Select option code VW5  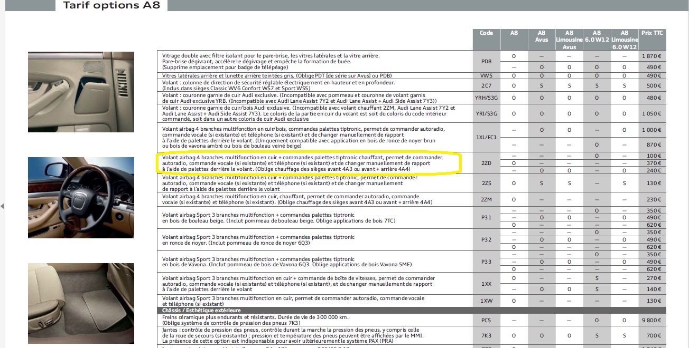486,76
